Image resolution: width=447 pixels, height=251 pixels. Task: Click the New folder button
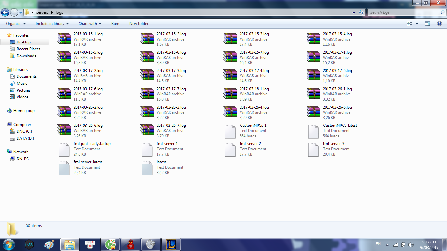click(x=139, y=24)
